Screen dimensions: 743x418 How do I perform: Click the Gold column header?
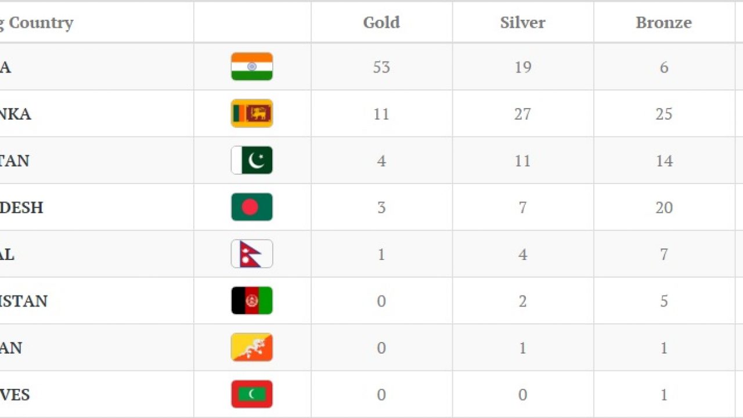click(381, 23)
